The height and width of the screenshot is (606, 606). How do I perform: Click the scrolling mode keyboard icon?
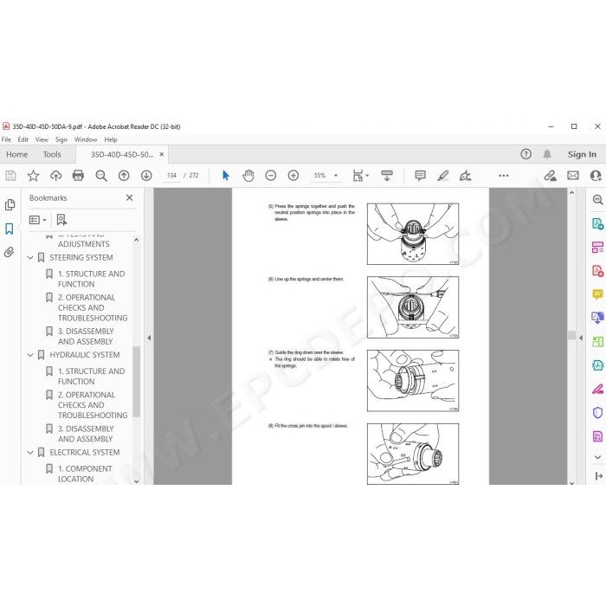click(x=387, y=176)
